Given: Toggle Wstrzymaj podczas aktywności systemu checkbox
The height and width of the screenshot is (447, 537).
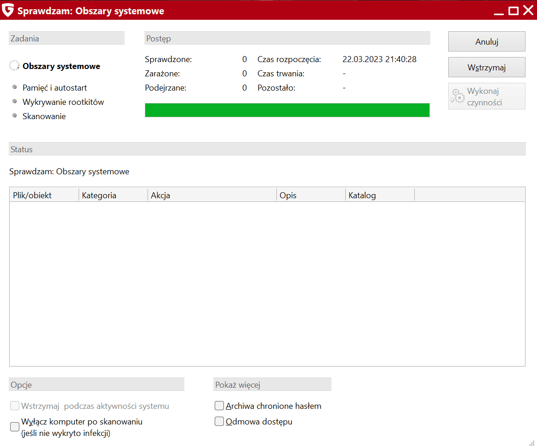Looking at the screenshot, I should click(x=15, y=406).
